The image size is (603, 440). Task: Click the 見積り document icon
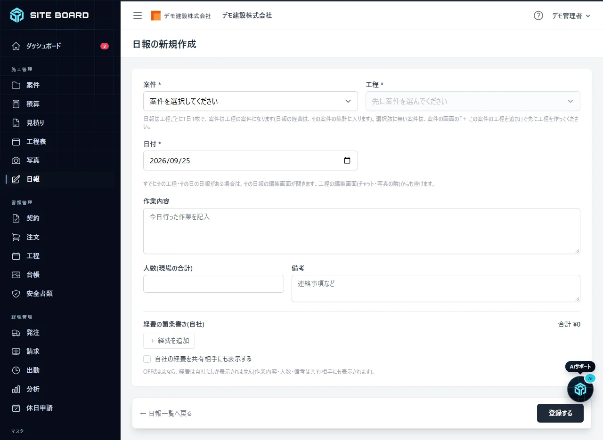[x=16, y=123]
